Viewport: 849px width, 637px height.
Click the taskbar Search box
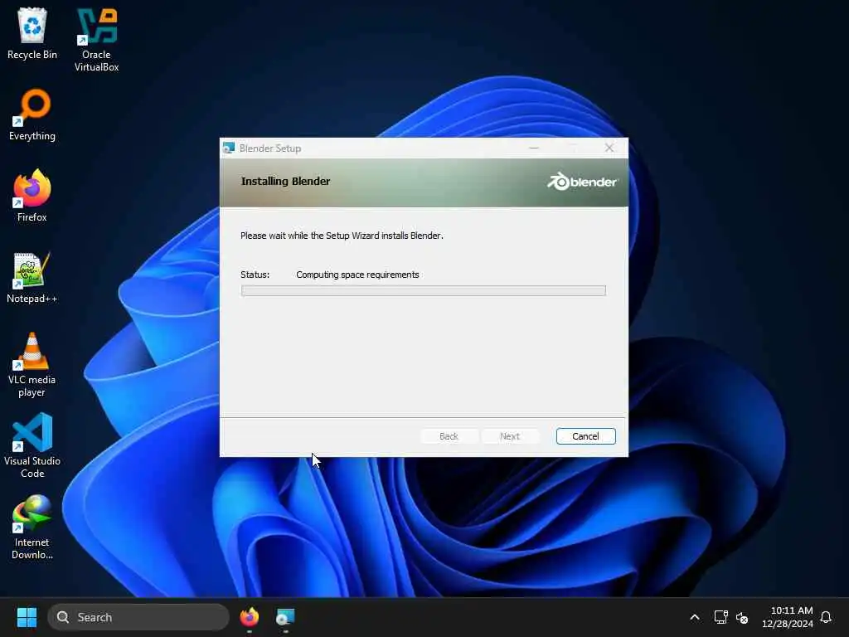pyautogui.click(x=138, y=617)
